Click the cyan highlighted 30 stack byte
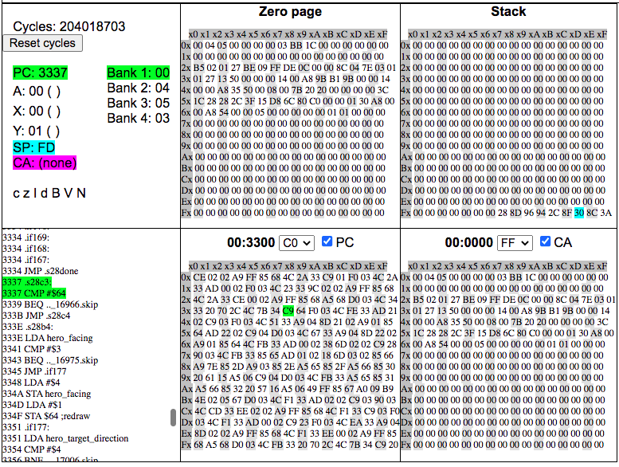Screen dimensions: 619x467 (579, 213)
